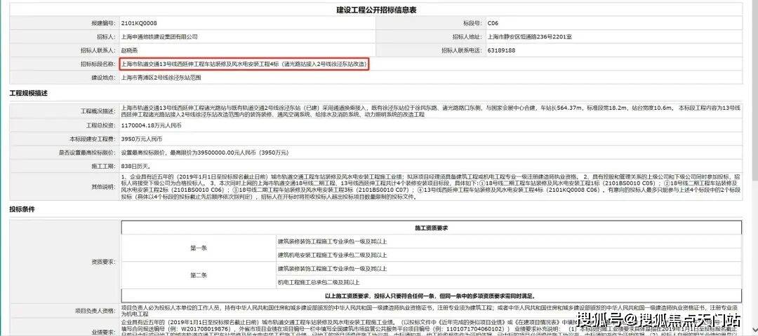Click the 项目负责人资格 field label

(95, 311)
